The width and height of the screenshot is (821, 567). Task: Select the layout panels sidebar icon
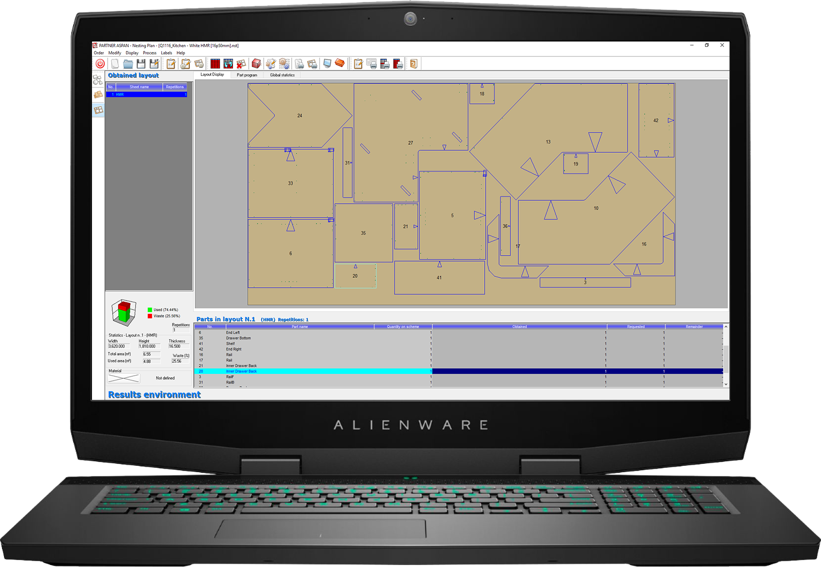[98, 110]
